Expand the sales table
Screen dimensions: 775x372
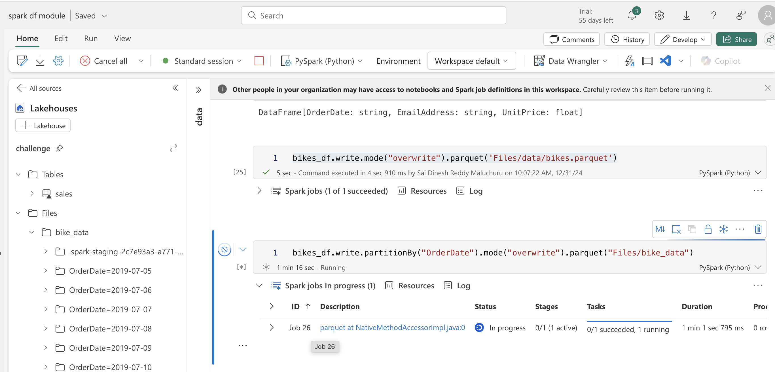coord(32,194)
